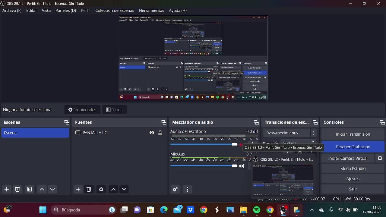The height and width of the screenshot is (217, 386).
Task: Show hidden system tray icons chevron
Action: click(x=312, y=210)
